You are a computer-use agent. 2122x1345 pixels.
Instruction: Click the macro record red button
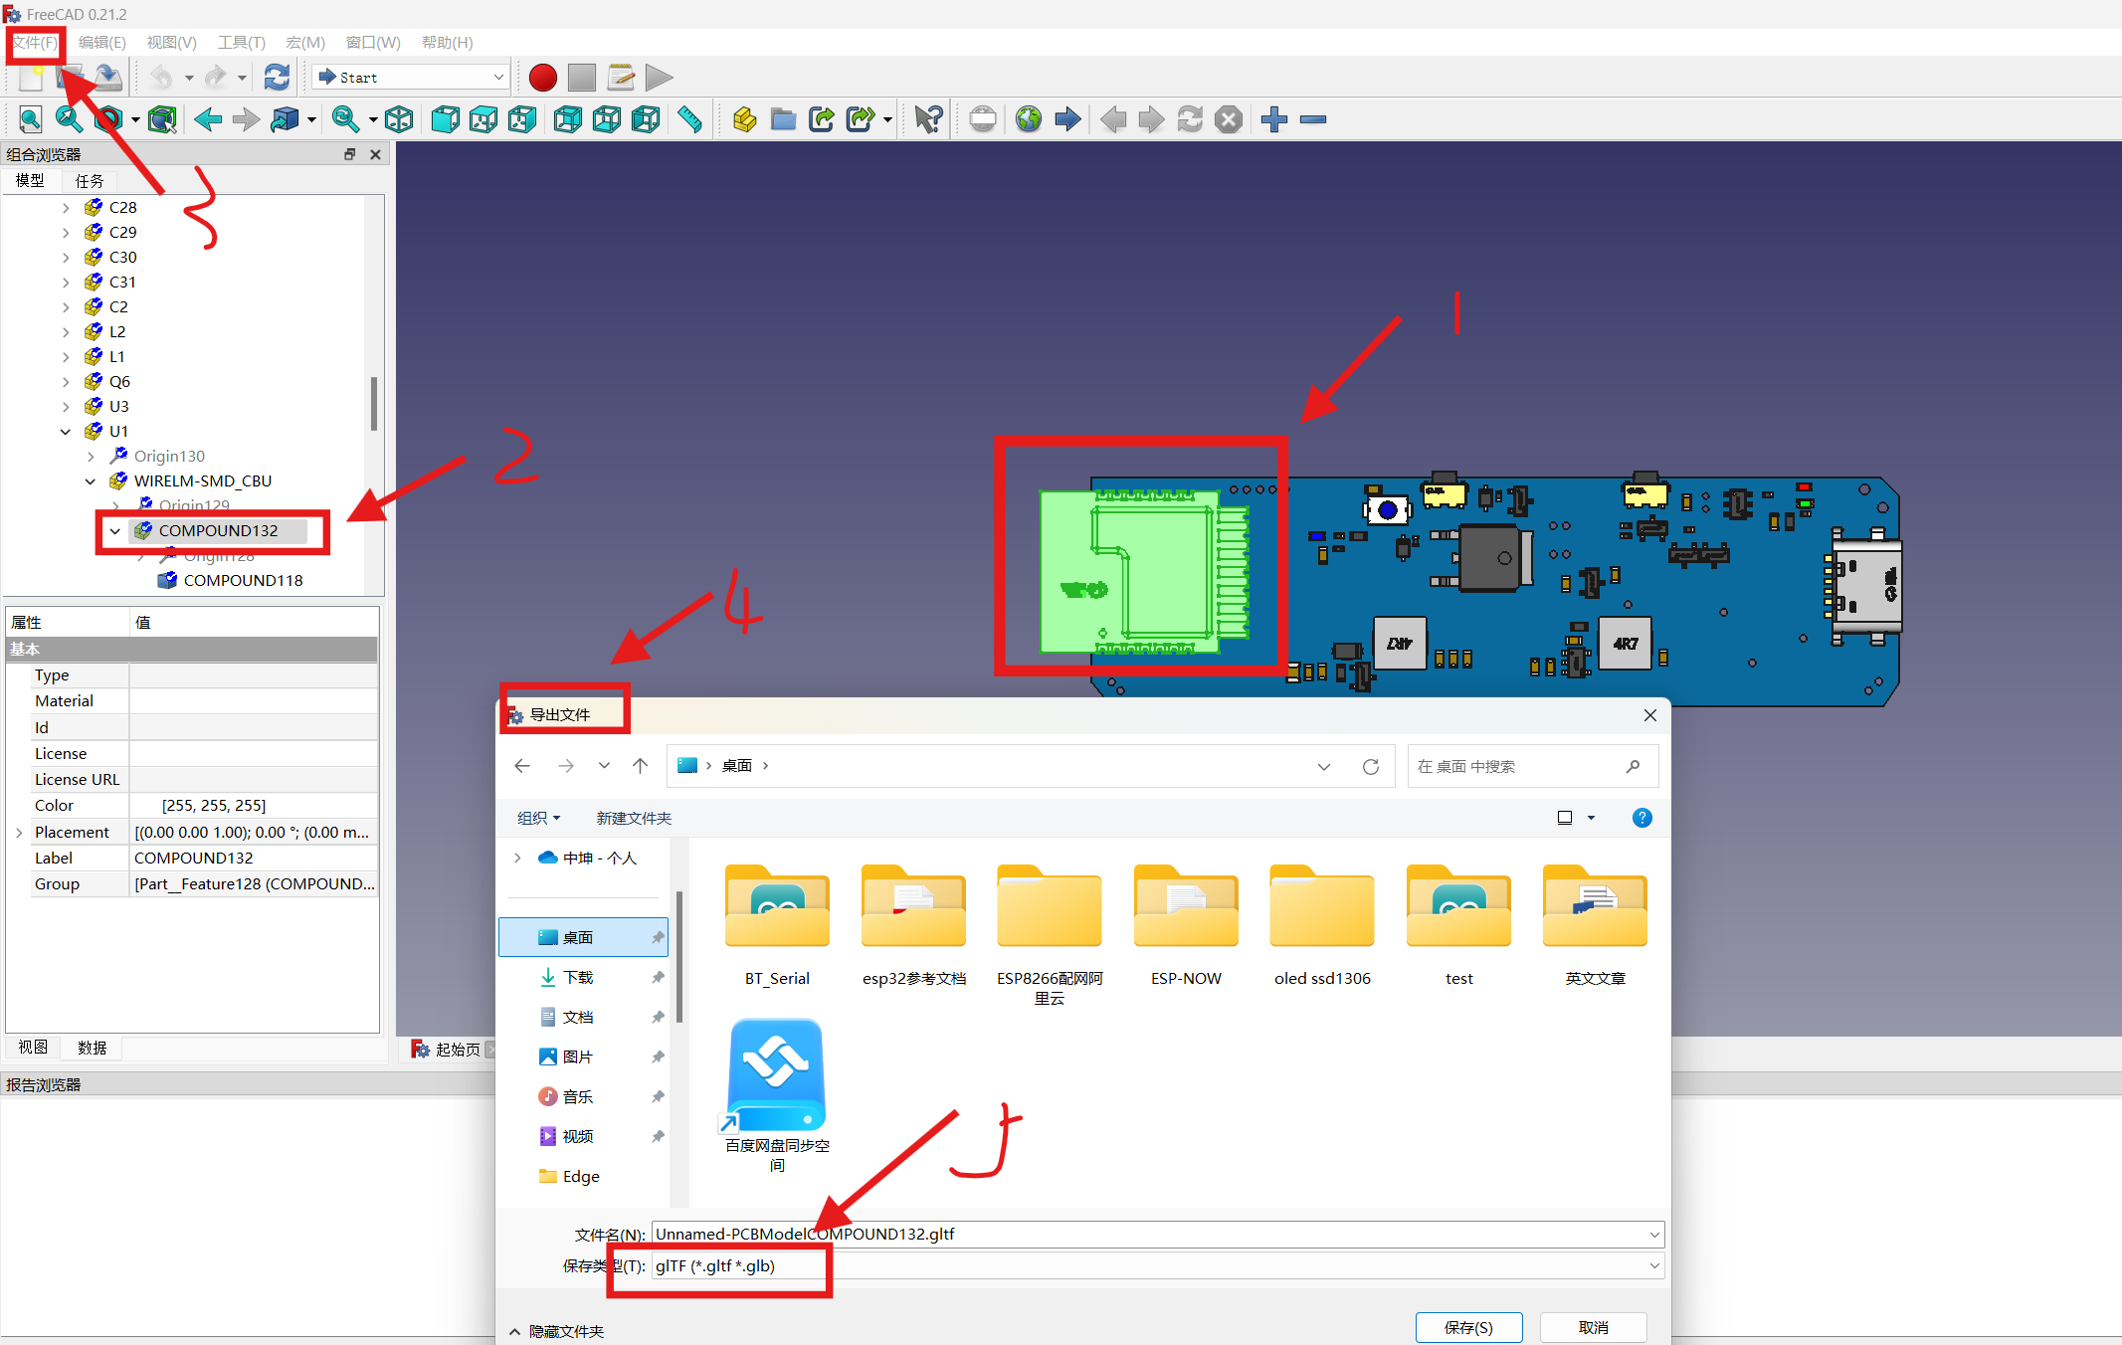point(542,78)
